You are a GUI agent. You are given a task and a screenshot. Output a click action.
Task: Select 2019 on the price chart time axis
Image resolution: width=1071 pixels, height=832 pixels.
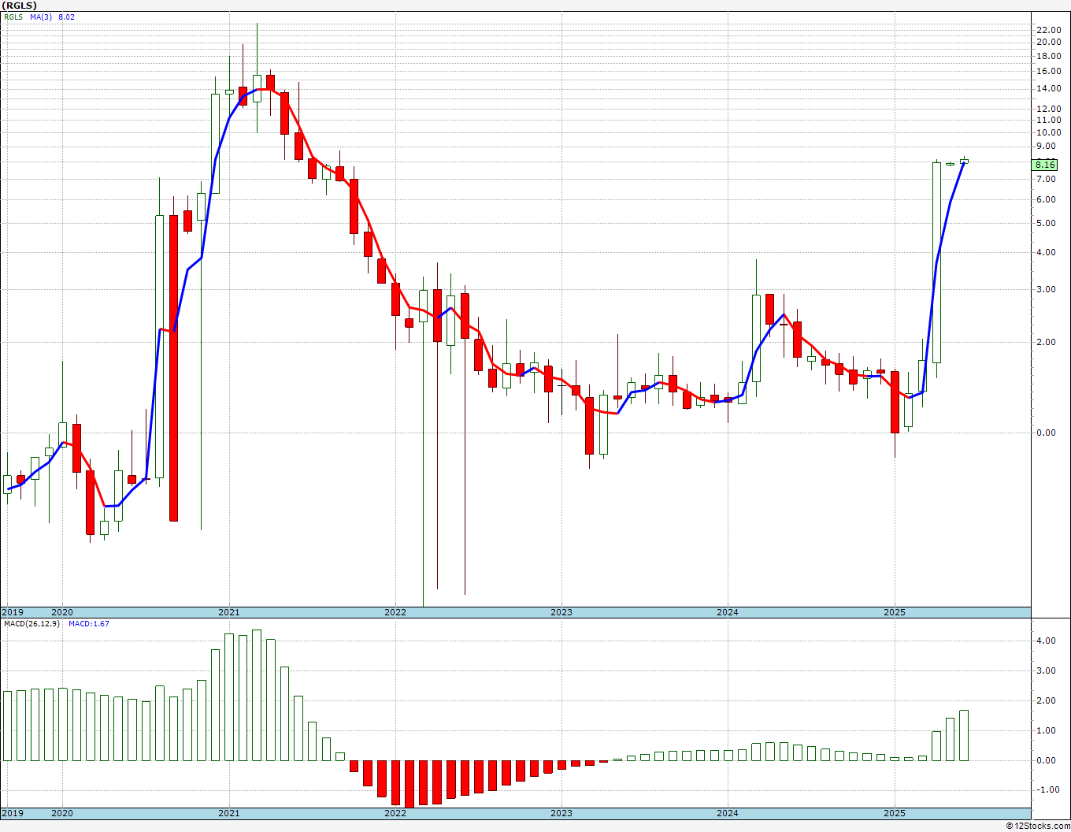click(x=13, y=612)
